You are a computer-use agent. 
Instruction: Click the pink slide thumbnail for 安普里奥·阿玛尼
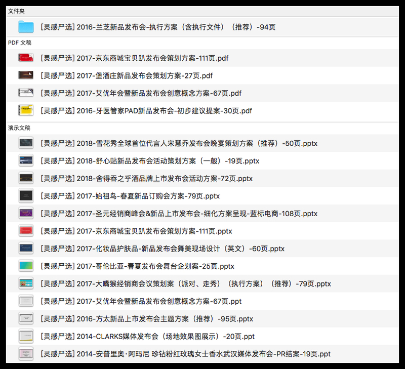click(26, 354)
